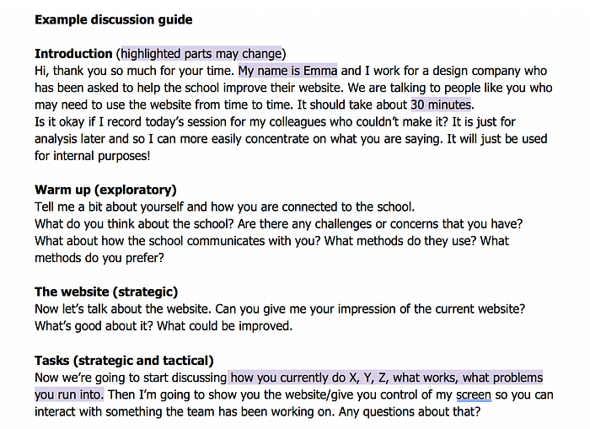Click the bold 'Introduction' heading
Image resolution: width=590 pixels, height=429 pixels.
(73, 53)
